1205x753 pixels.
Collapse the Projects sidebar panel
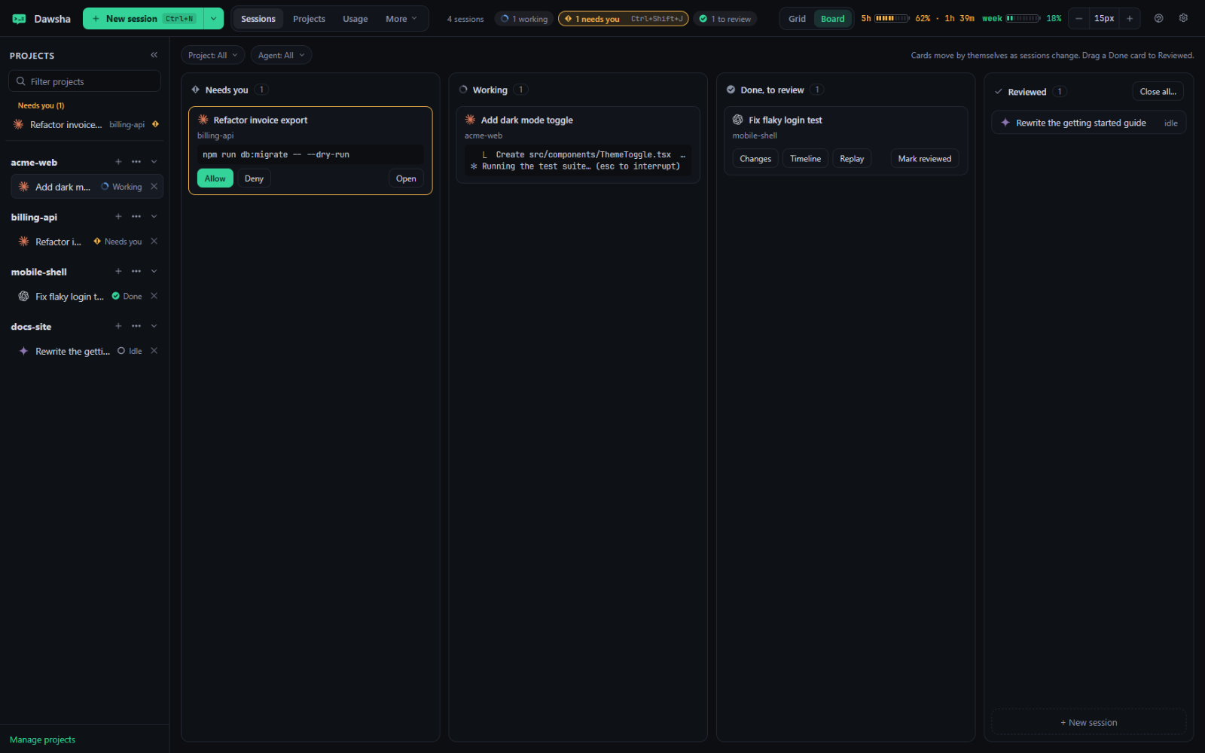tap(154, 55)
